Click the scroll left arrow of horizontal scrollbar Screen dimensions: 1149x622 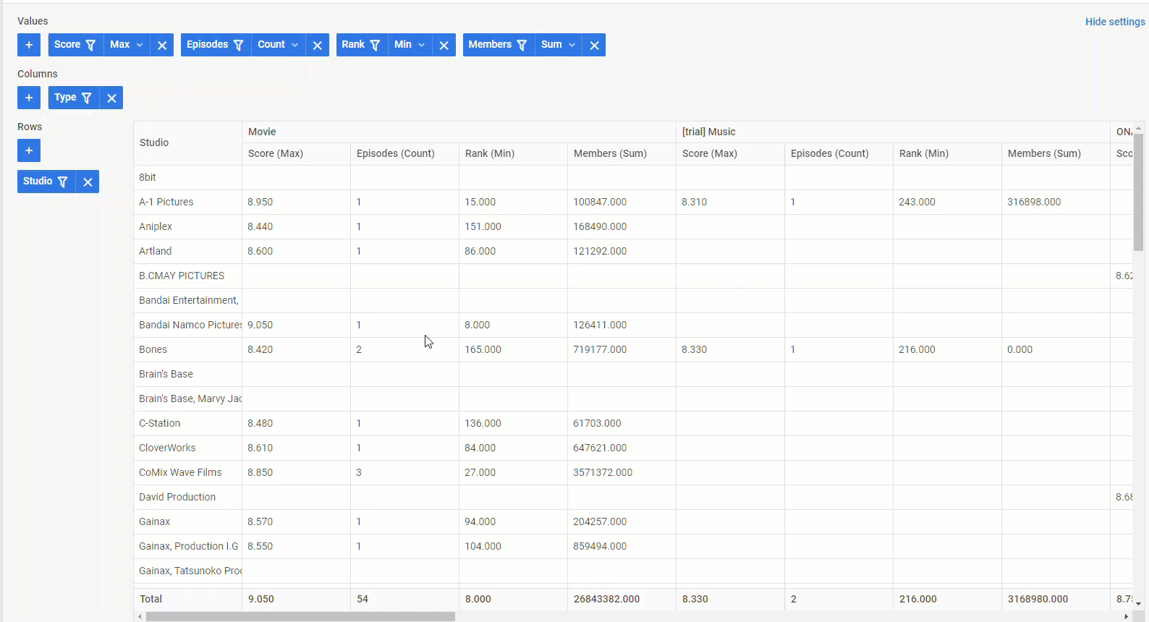[140, 617]
